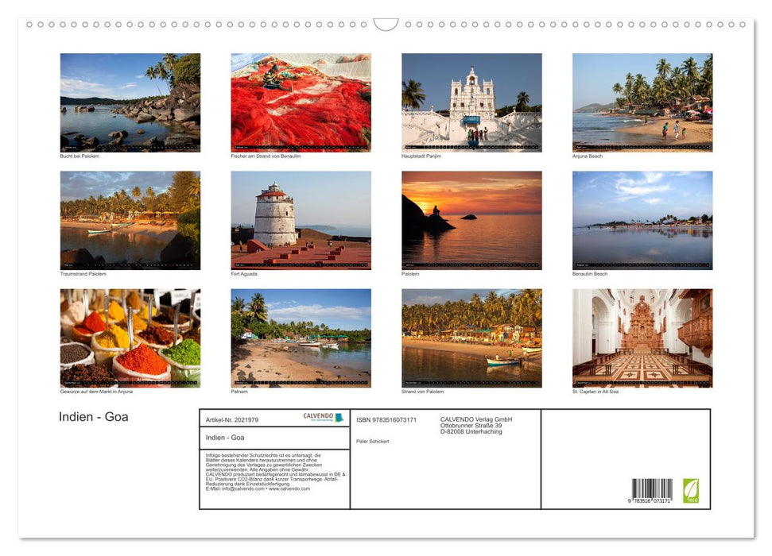The width and height of the screenshot is (772, 556).
Task: Click the photographer name Peter Schickert
Action: point(373,441)
